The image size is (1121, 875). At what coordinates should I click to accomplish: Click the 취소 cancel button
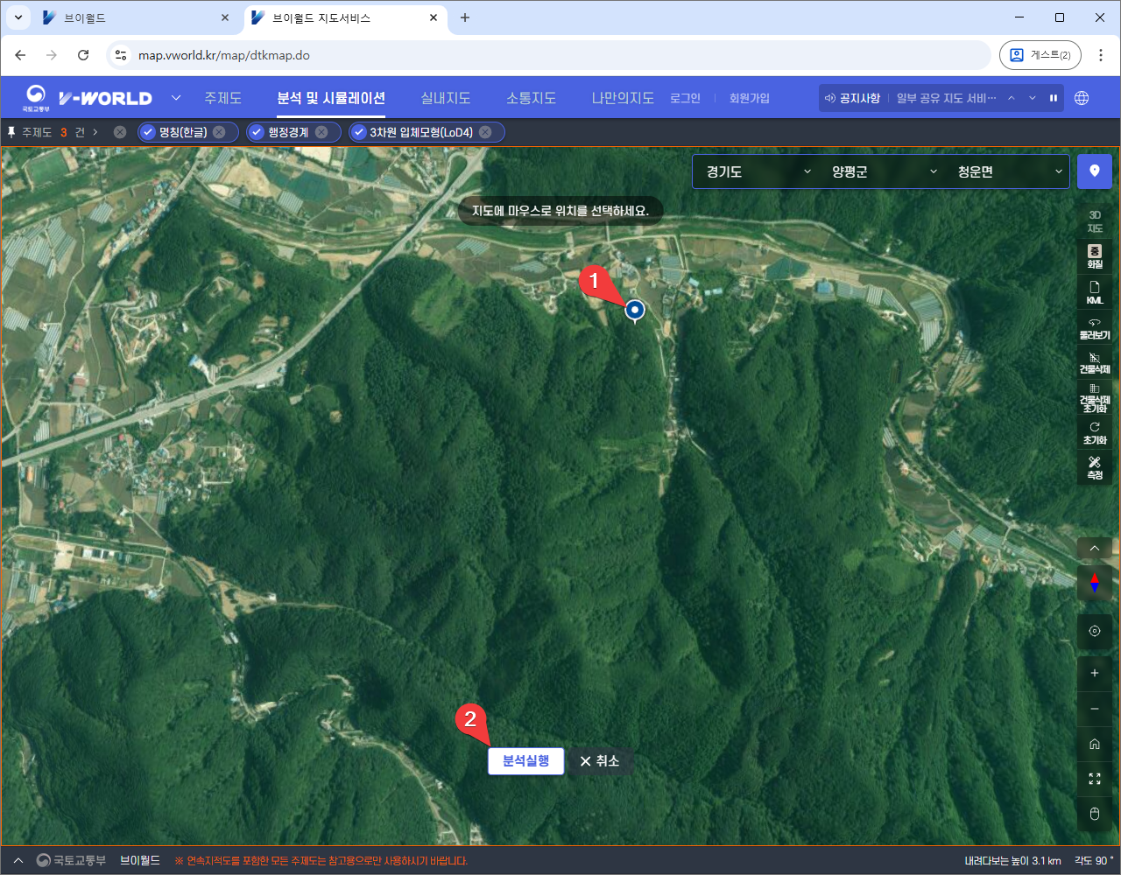point(600,761)
